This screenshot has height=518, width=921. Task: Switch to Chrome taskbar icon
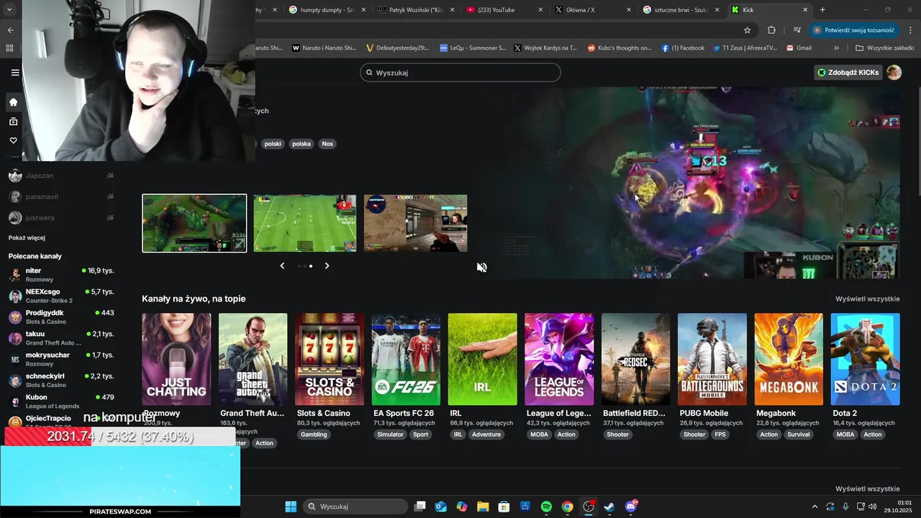567,506
